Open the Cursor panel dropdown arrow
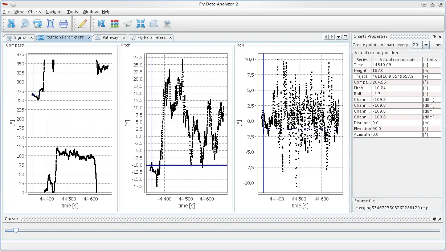The image size is (446, 251). [434, 219]
